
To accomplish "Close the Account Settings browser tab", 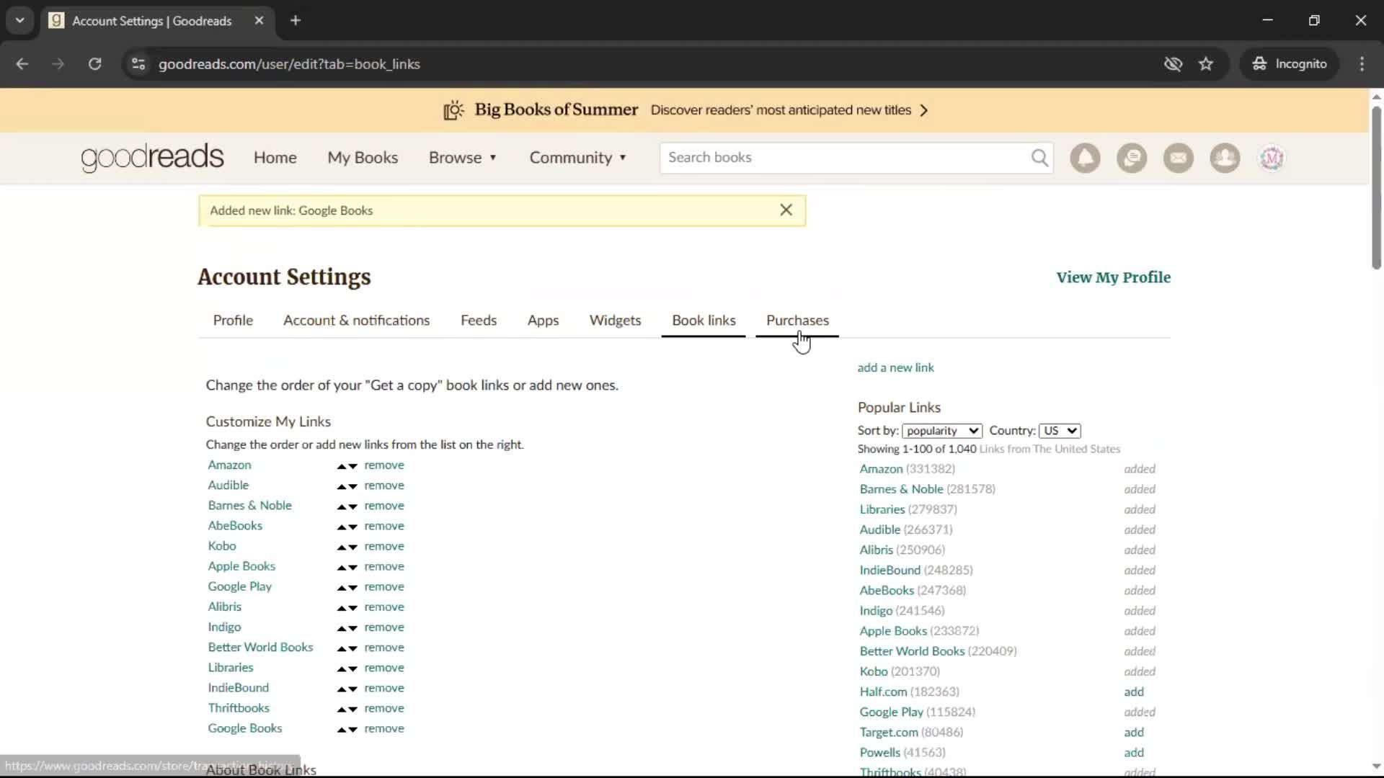I will [259, 20].
